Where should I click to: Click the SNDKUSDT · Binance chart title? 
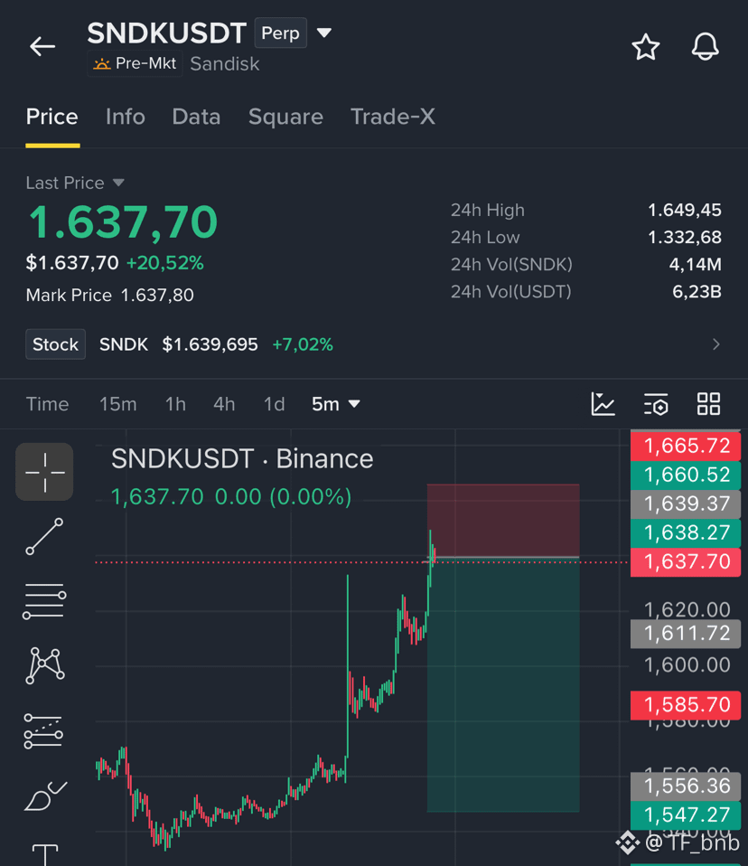[x=242, y=459]
